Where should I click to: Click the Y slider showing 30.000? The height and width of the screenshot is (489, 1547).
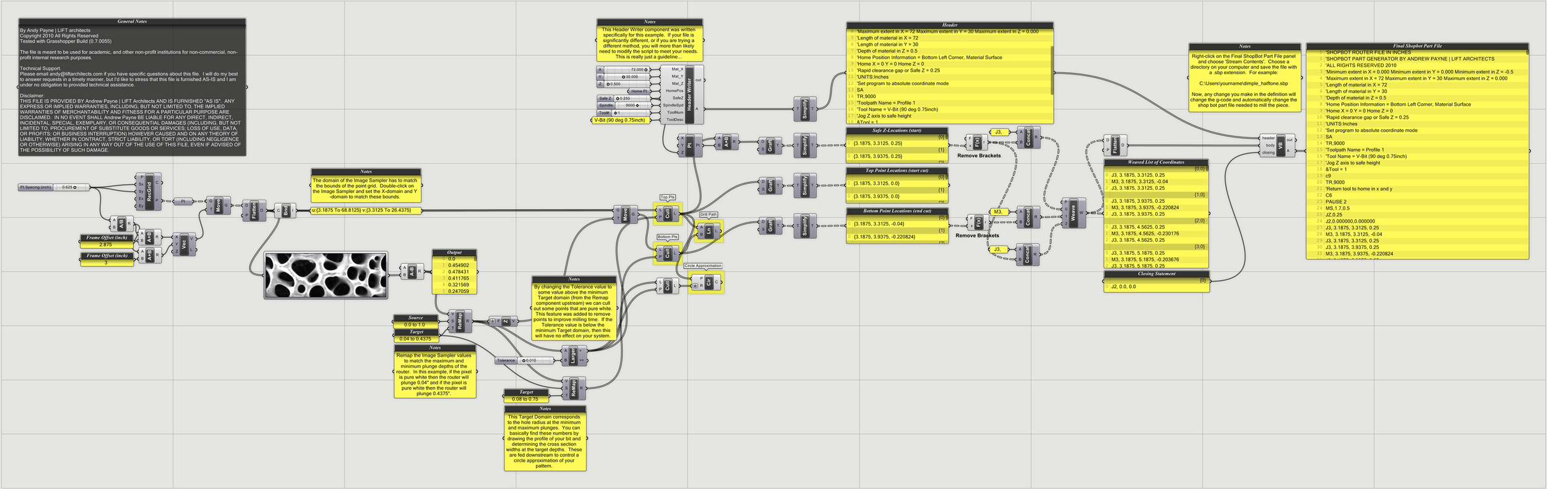(x=623, y=77)
